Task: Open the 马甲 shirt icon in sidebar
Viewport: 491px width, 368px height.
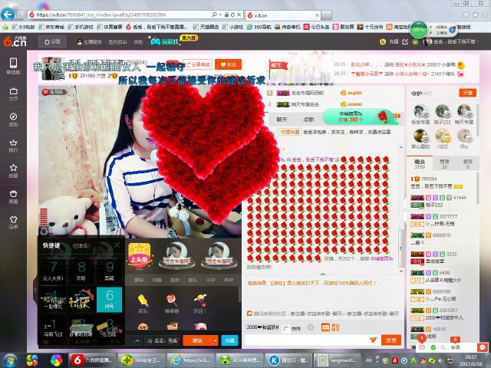Action: [x=13, y=222]
